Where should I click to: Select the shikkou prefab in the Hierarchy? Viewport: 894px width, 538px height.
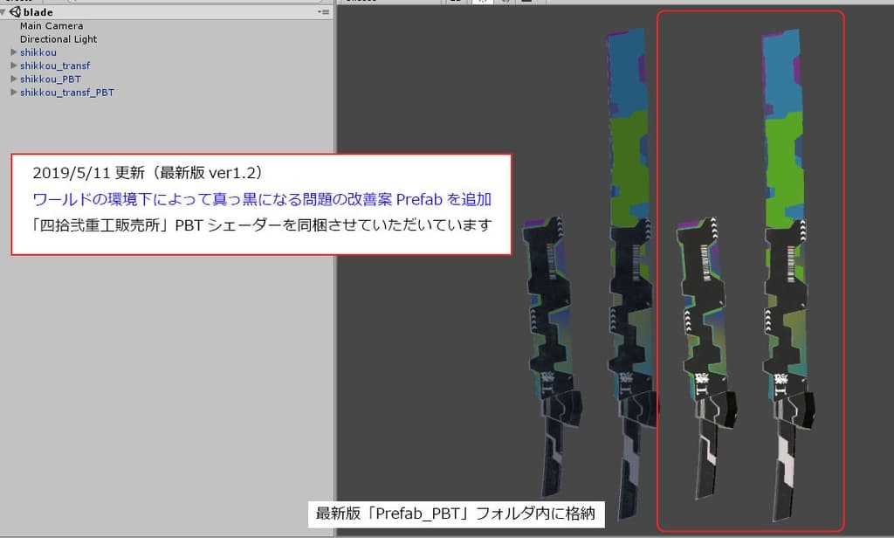[x=38, y=52]
